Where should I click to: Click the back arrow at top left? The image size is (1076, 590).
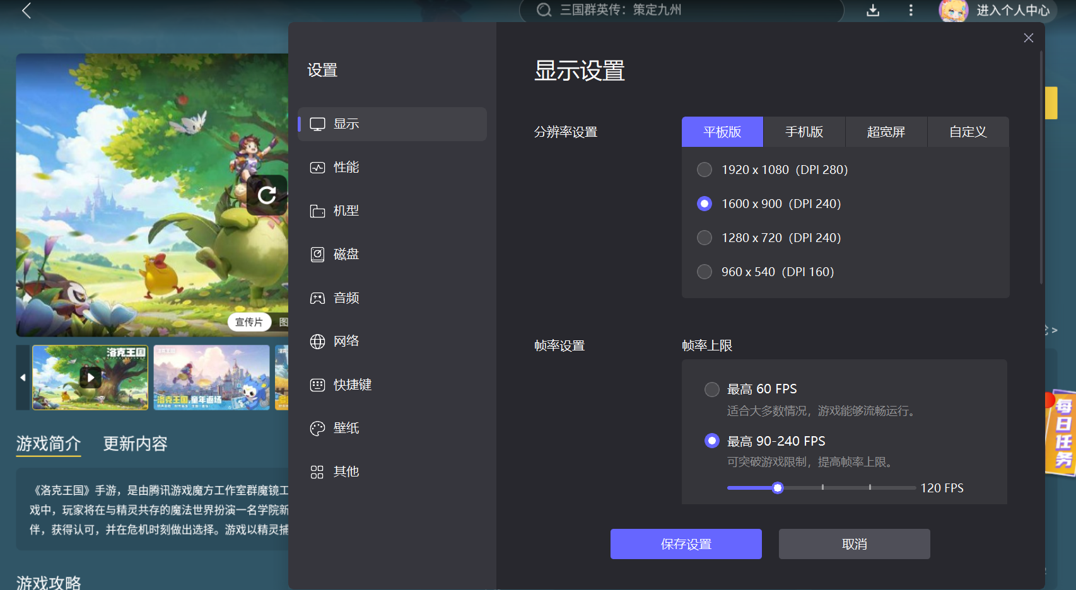coord(26,11)
